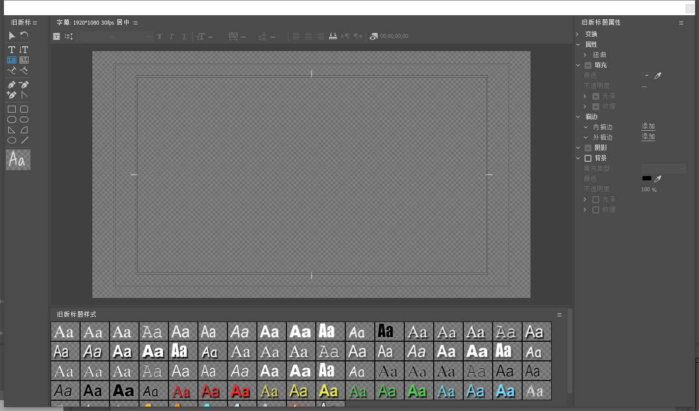Click the Underline text style icon
The image size is (699, 411).
click(184, 36)
